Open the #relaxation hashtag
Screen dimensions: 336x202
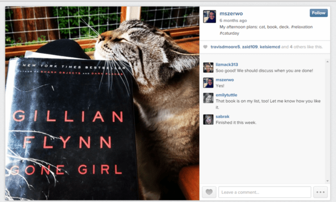coord(302,27)
